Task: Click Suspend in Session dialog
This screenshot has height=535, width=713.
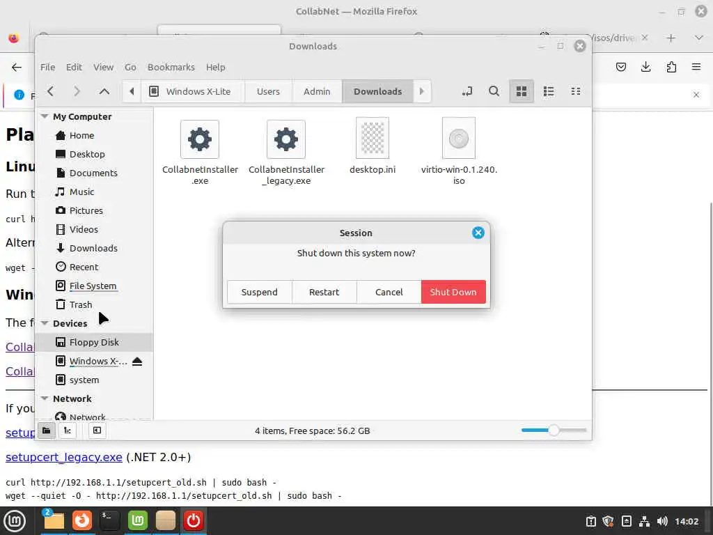Action: click(x=259, y=292)
